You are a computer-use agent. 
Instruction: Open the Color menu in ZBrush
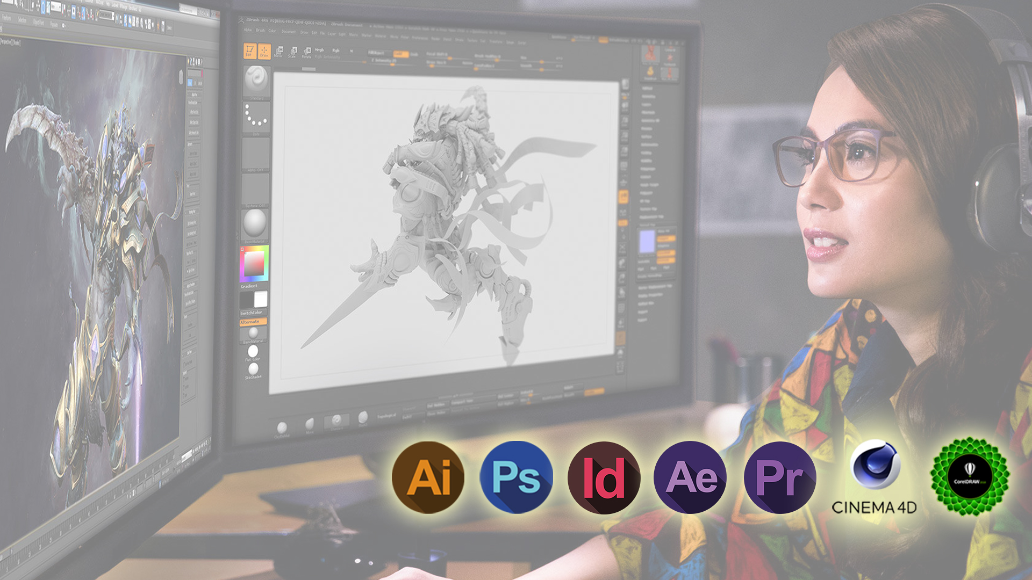tap(273, 31)
